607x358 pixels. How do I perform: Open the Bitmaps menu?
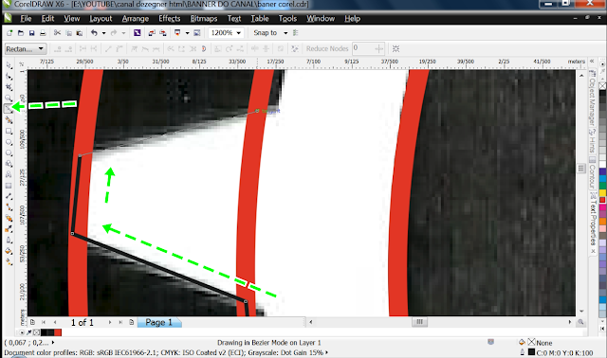[x=204, y=19]
